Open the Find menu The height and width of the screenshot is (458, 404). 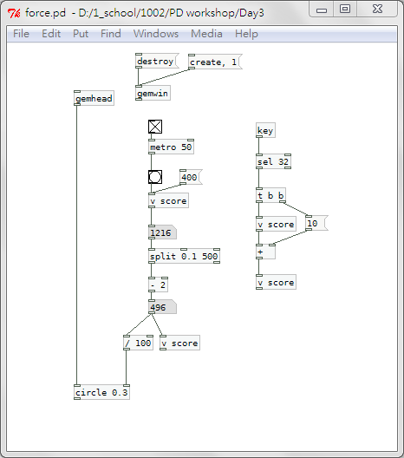coord(111,34)
